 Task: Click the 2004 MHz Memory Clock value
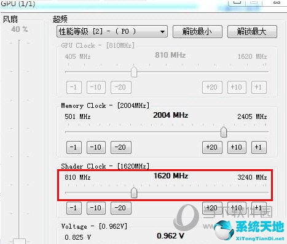coord(171,115)
